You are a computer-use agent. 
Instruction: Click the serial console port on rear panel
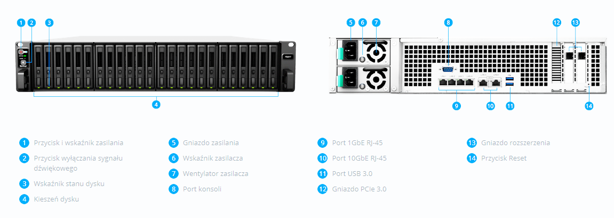pyautogui.click(x=449, y=70)
